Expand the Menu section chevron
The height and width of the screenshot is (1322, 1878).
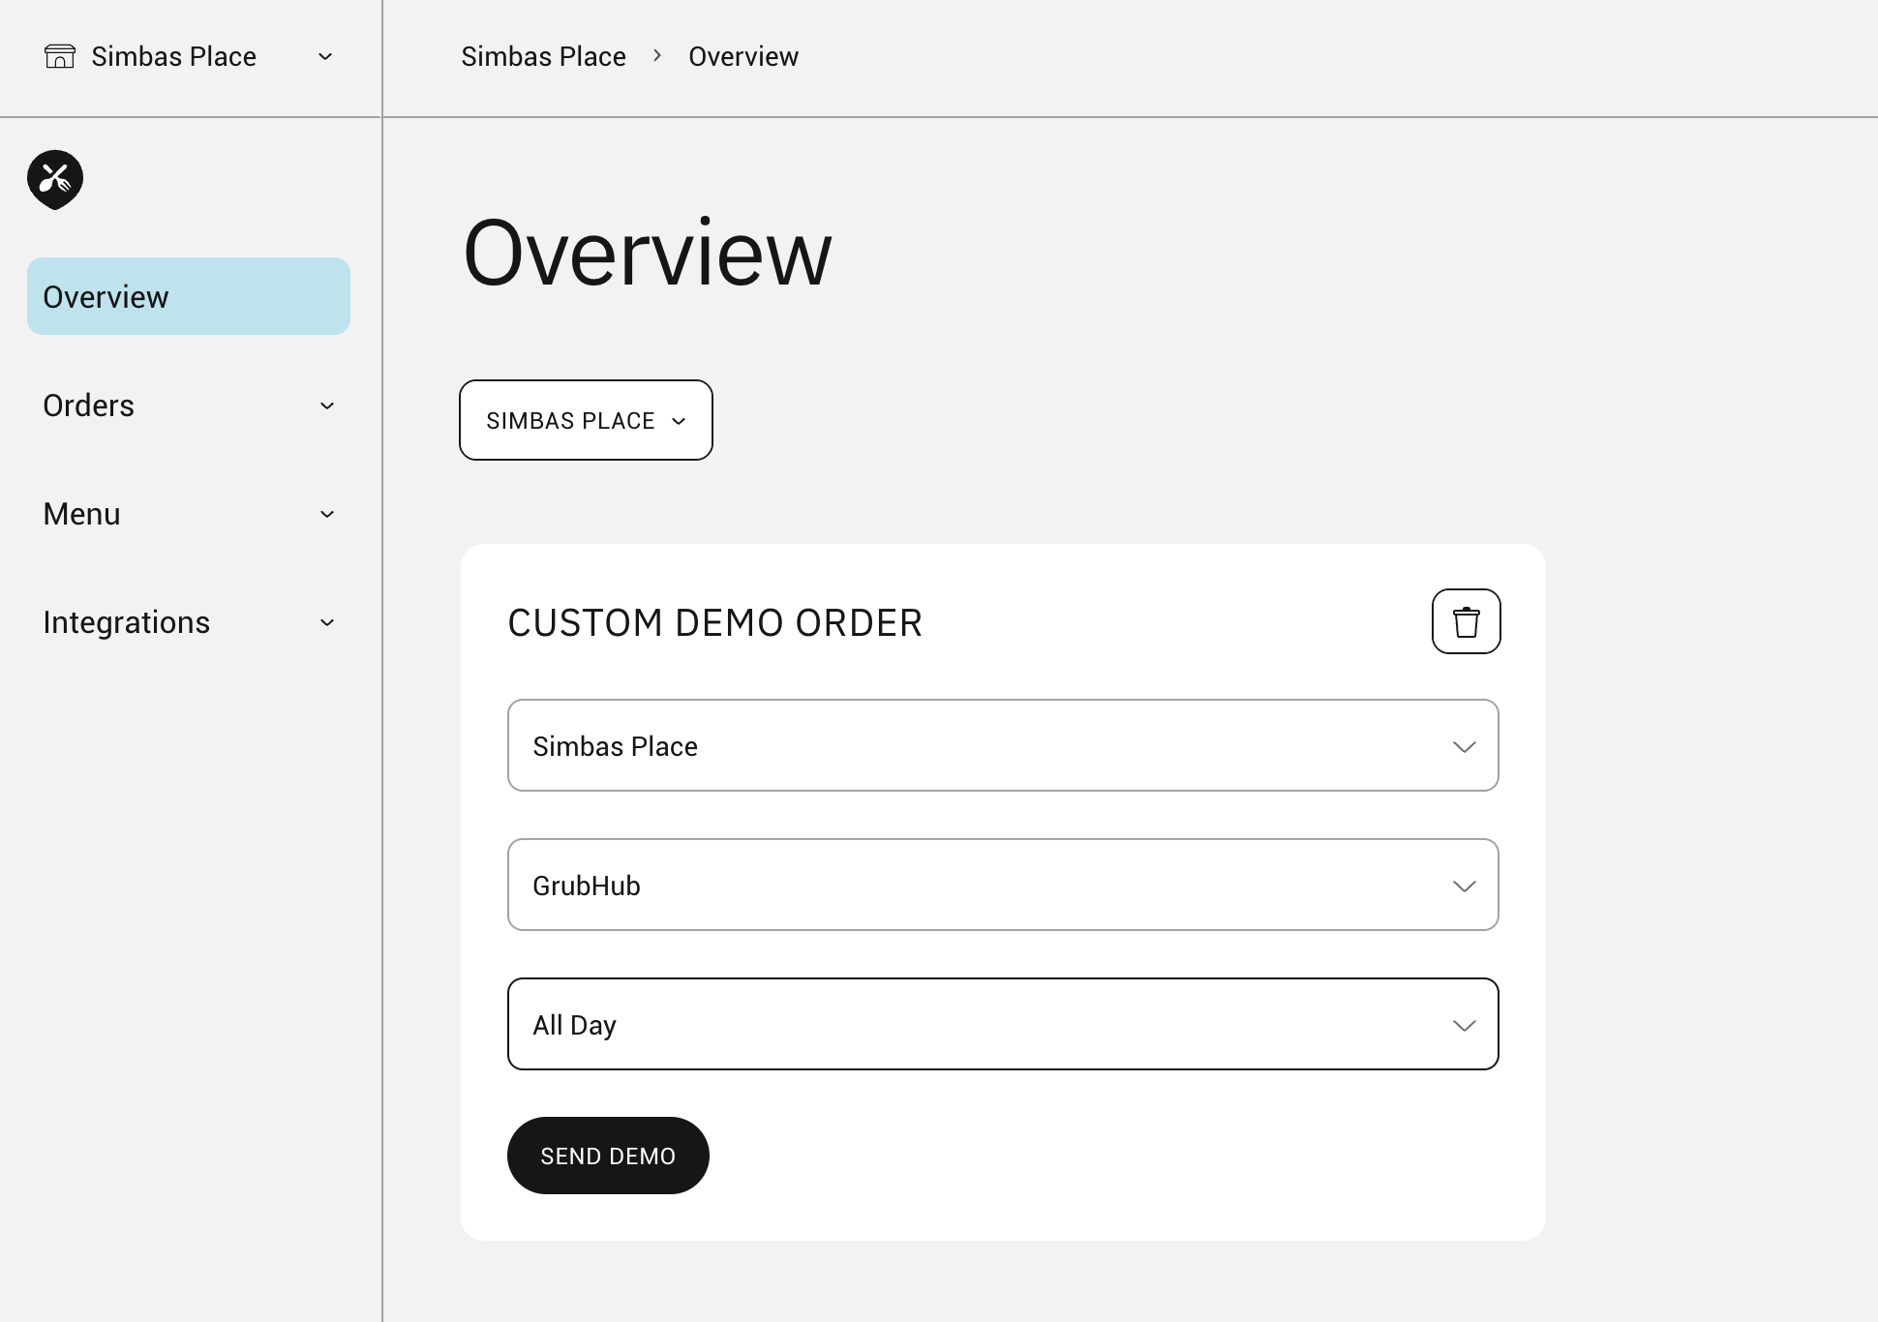coord(327,514)
